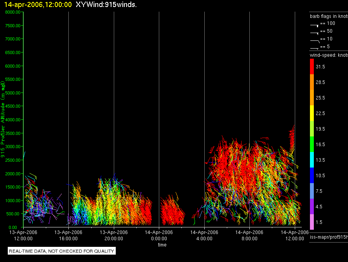The height and width of the screenshot is (262, 348).
Task: Click the 13-Apr-2006 16:00:00 time label
Action: [x=68, y=235]
